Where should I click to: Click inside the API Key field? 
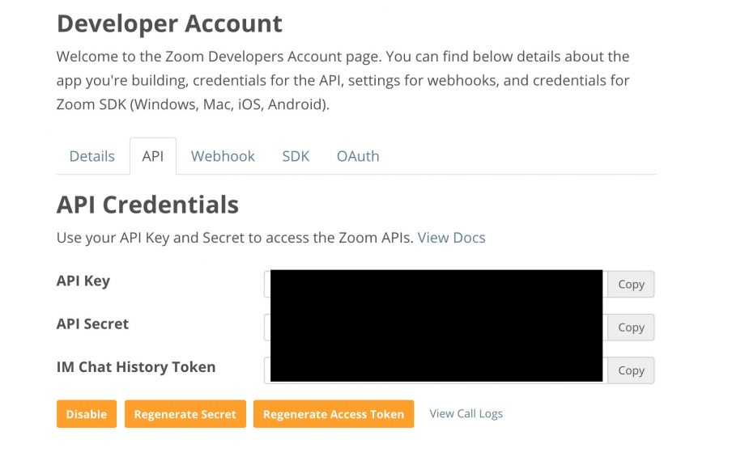(436, 284)
